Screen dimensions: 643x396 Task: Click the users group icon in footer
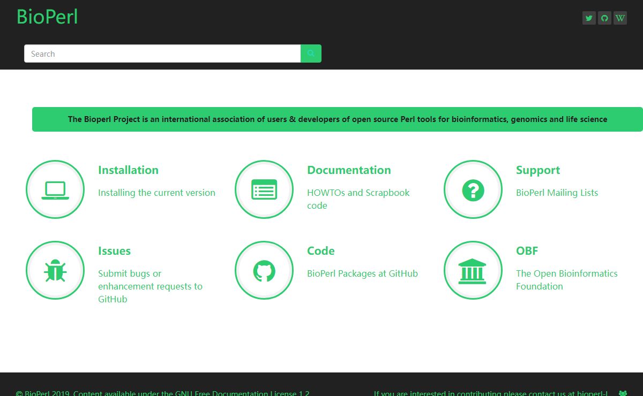coord(623,393)
